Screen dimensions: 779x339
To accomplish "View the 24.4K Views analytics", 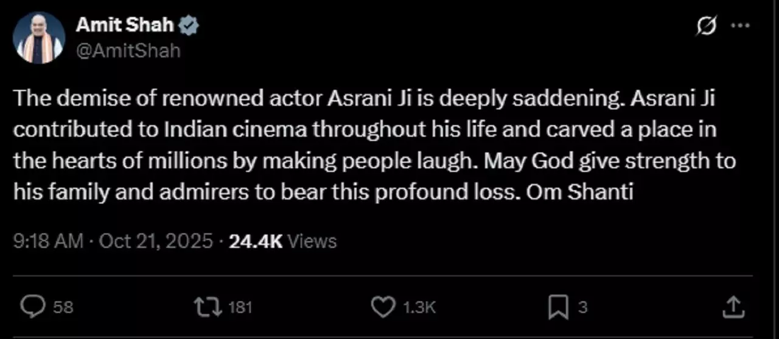I will pyautogui.click(x=282, y=241).
